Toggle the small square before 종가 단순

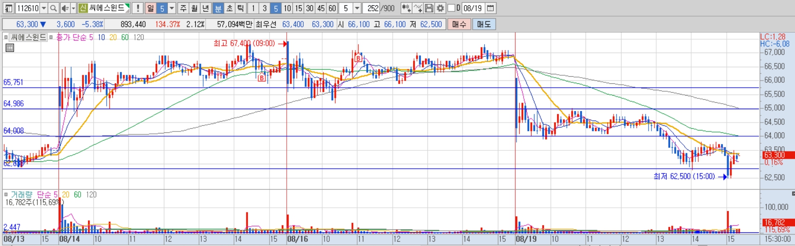coord(51,37)
